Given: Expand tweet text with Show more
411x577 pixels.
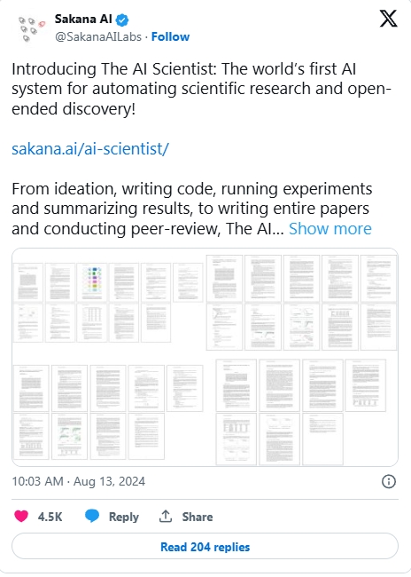Looking at the screenshot, I should click(330, 228).
